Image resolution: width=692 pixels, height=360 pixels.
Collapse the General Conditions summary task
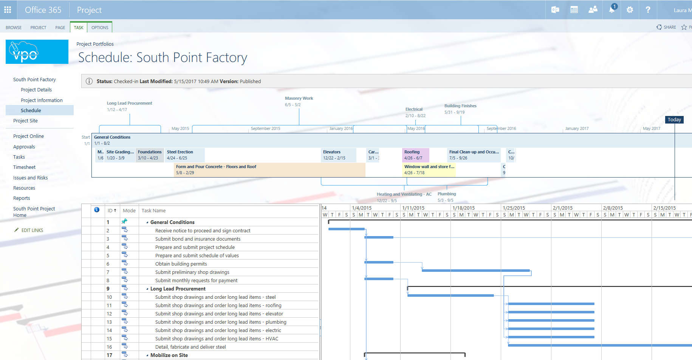click(147, 222)
